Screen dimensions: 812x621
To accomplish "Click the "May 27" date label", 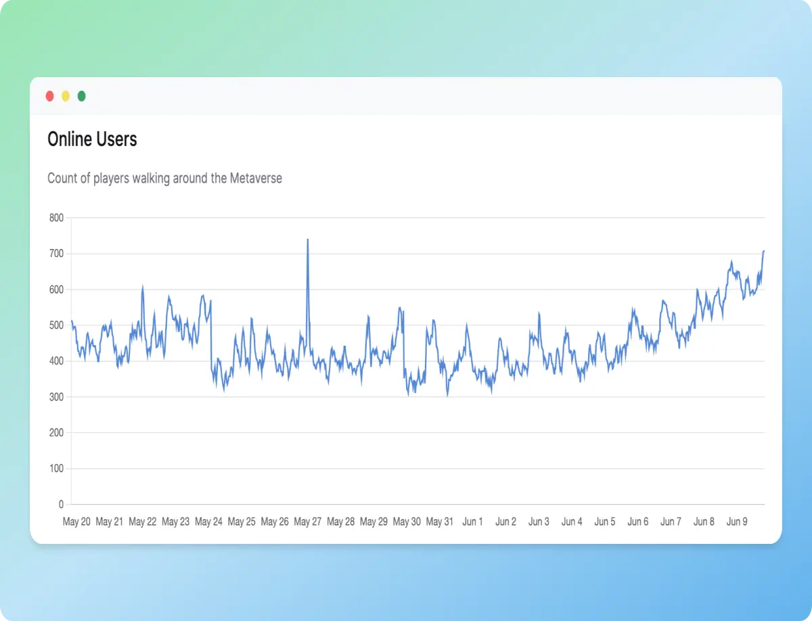I will [x=308, y=522].
